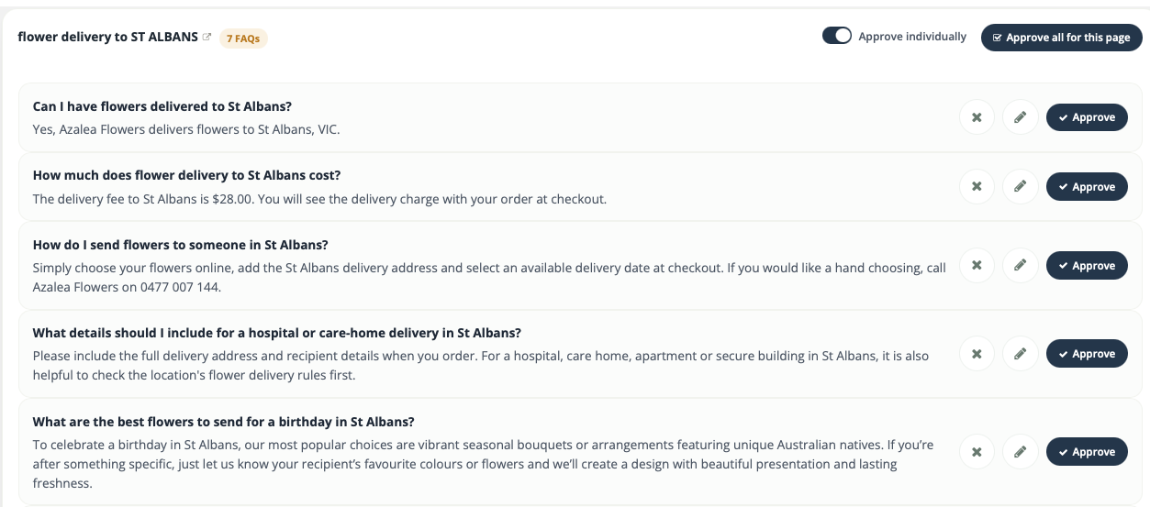Edit the 'How do I send flowers' FAQ
The image size is (1150, 507).
pyautogui.click(x=1020, y=266)
